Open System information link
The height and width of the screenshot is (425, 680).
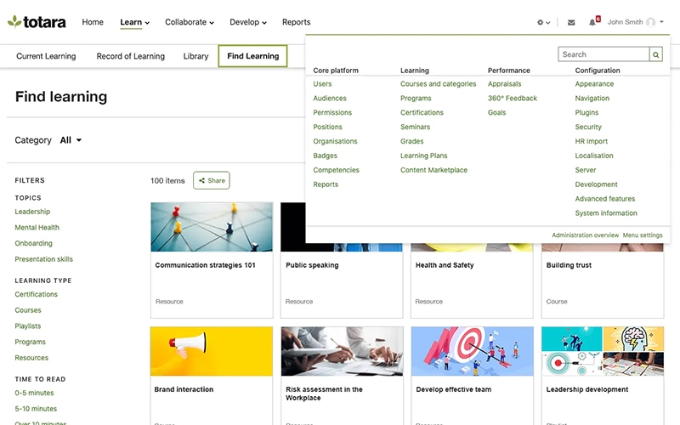point(606,212)
